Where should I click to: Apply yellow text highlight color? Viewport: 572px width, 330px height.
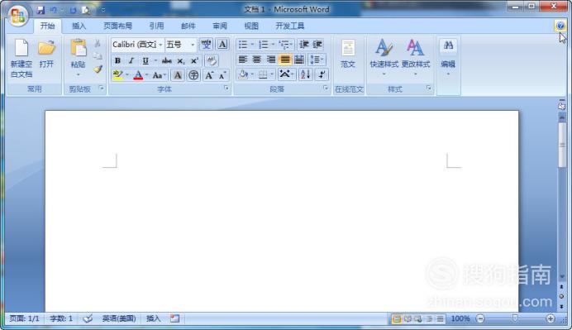118,75
